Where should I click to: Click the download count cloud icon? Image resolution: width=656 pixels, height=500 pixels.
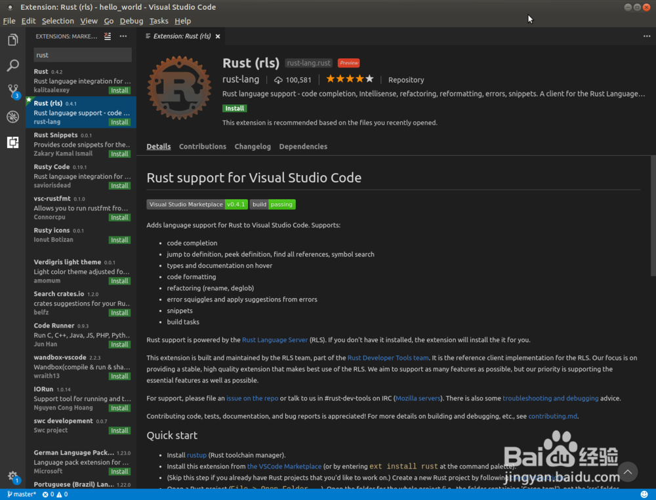coord(278,80)
